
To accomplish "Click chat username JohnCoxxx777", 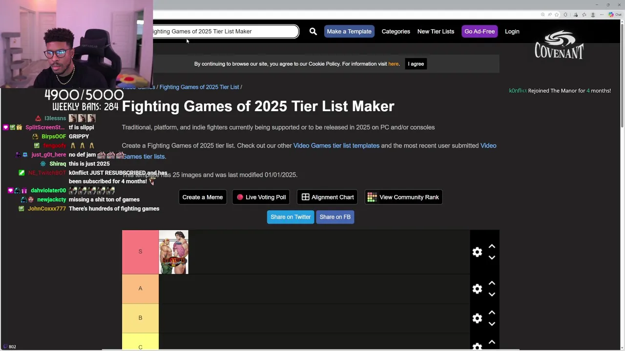I will pos(47,209).
